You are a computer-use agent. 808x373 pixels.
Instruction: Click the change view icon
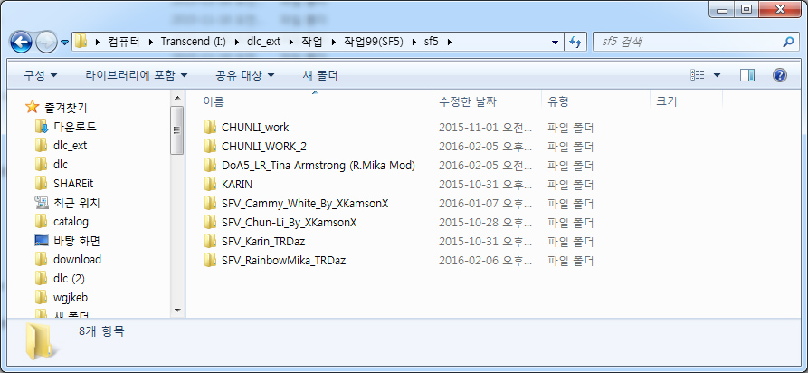[698, 75]
